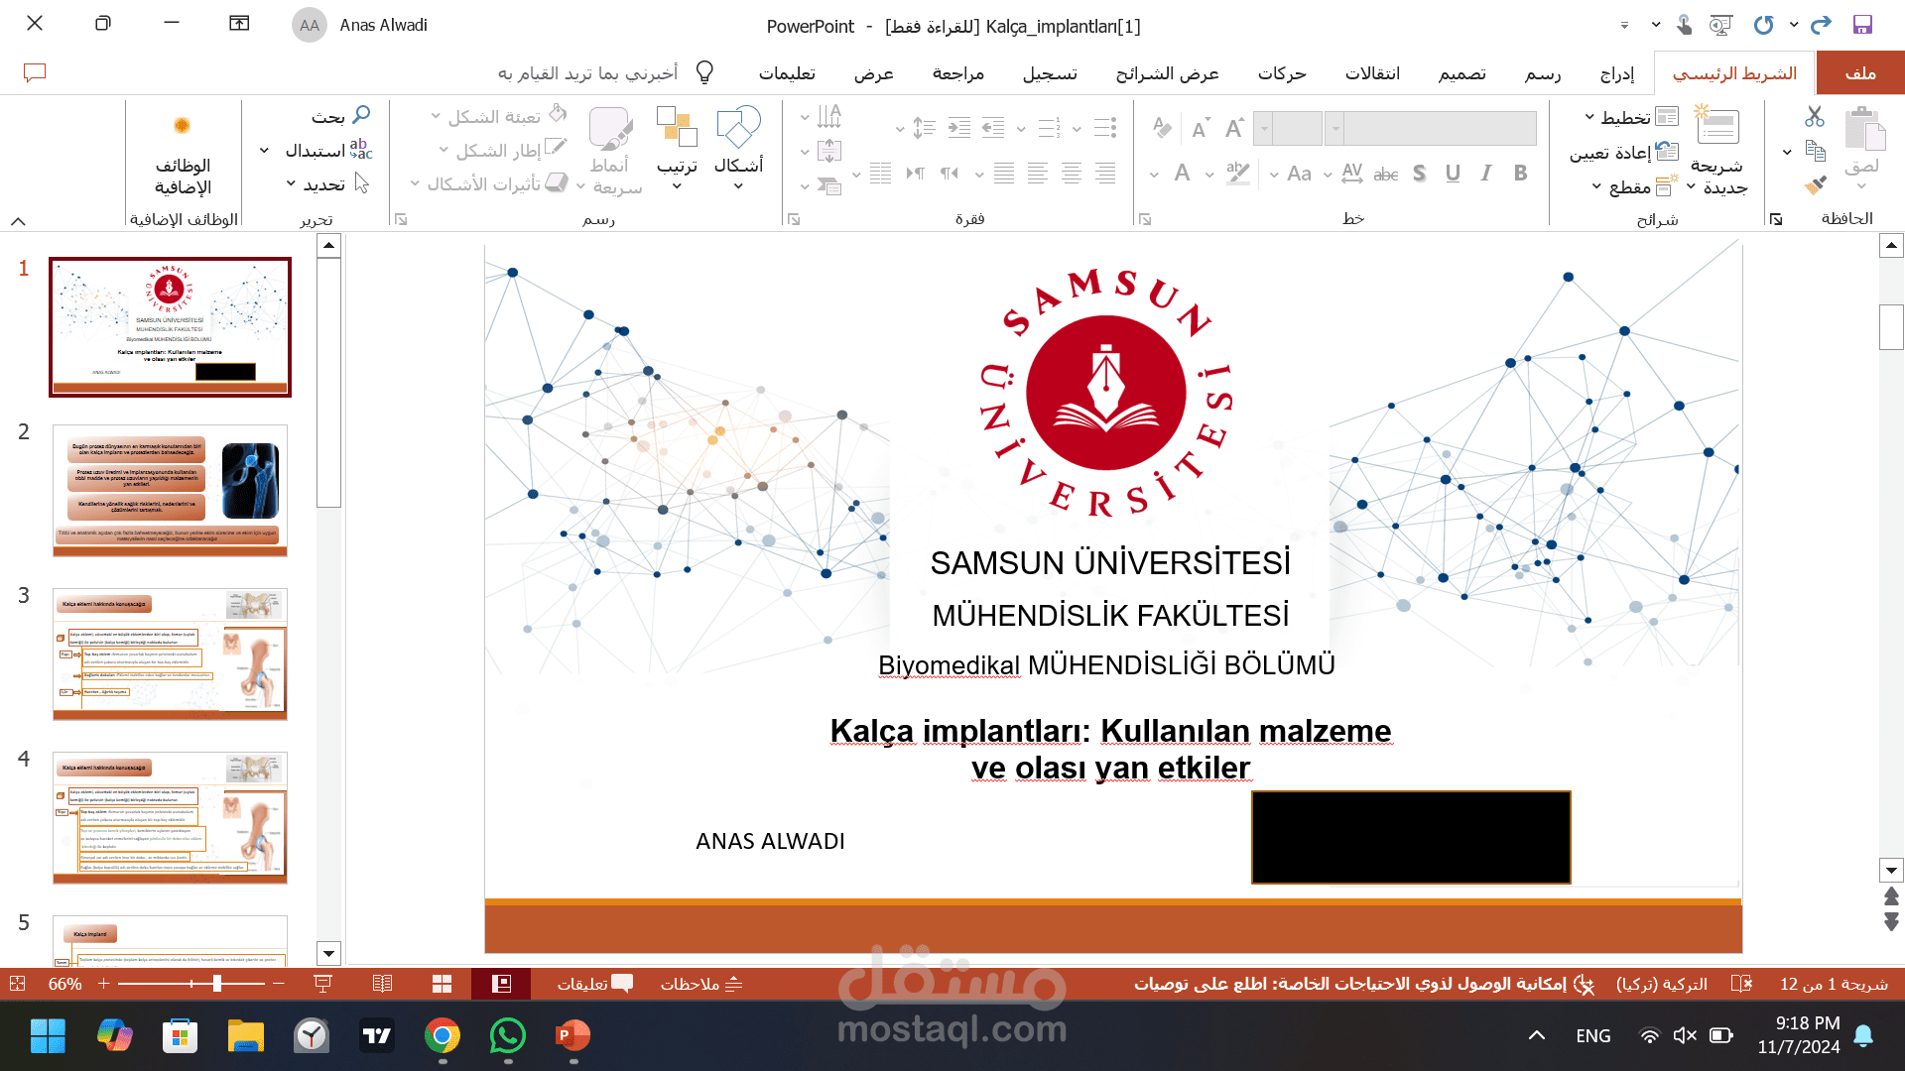Screen dimensions: 1905x1071
Task: Switch to Reading View in status bar
Action: [382, 984]
